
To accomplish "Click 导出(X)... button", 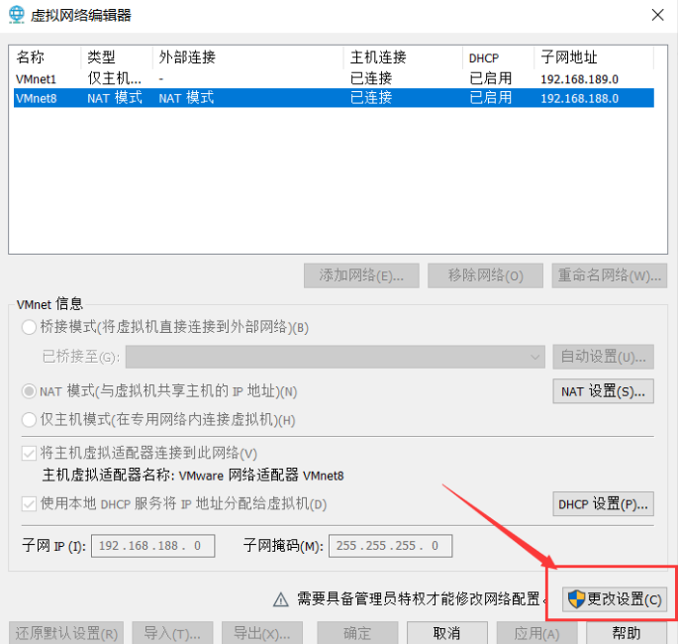I will [262, 633].
